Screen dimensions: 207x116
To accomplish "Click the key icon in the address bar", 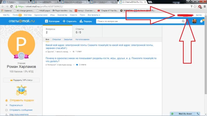I will click(x=191, y=6).
